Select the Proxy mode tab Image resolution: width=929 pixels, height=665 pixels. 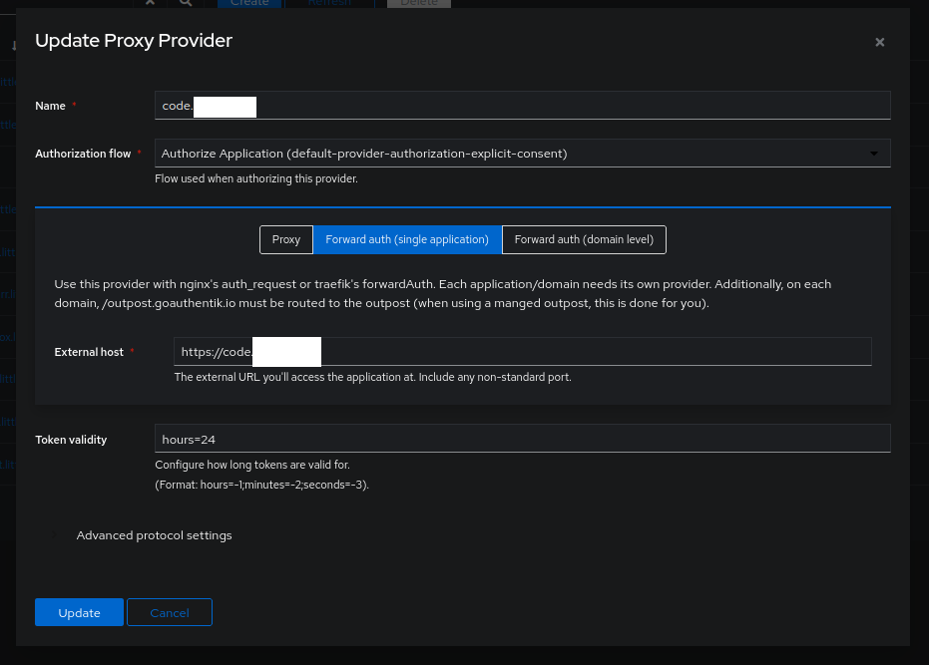point(286,240)
